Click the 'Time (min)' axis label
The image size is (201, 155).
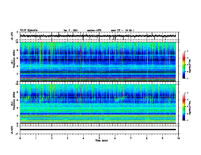click(x=102, y=141)
